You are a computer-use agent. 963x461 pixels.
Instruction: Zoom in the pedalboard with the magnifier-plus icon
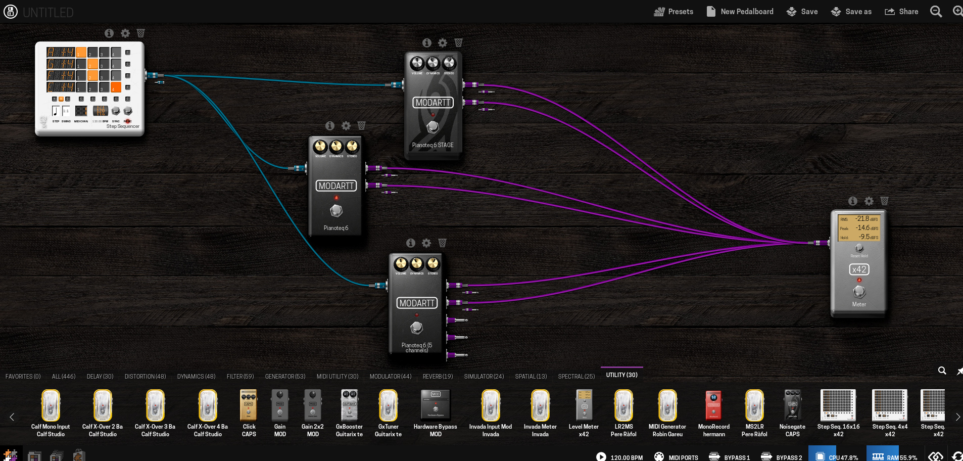pos(957,12)
